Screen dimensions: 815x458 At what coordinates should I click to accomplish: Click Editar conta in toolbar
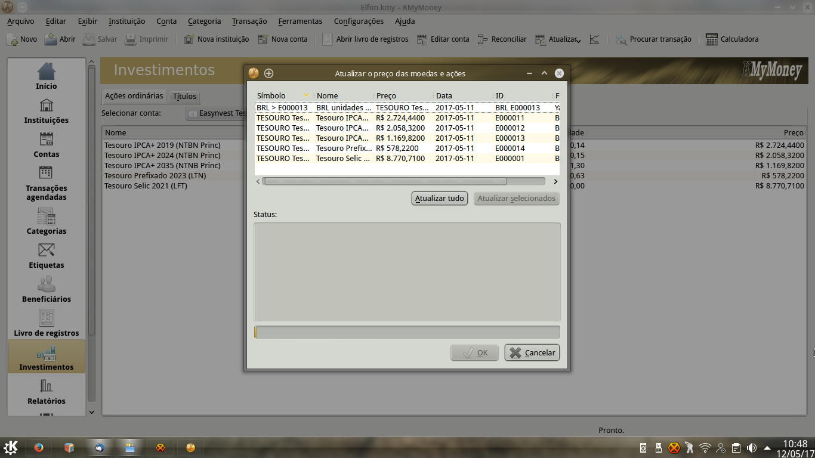tap(443, 39)
